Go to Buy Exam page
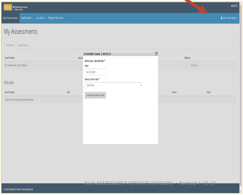 40,18
